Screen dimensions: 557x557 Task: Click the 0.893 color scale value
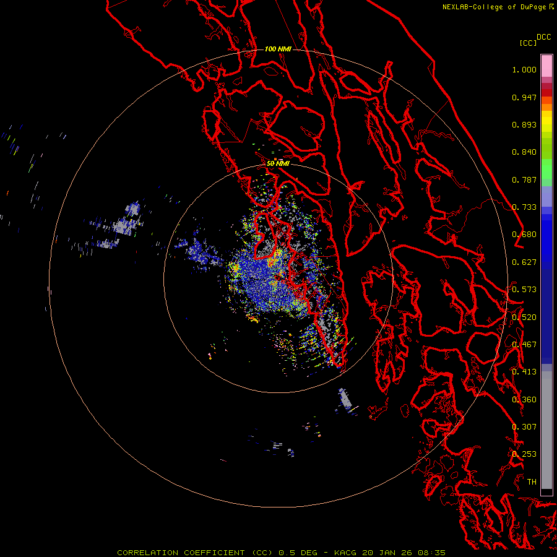[x=524, y=124]
